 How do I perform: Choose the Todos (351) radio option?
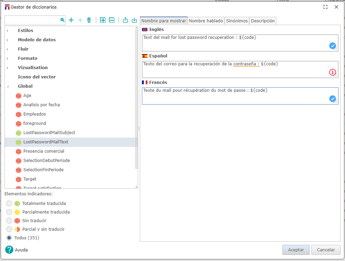point(9,238)
